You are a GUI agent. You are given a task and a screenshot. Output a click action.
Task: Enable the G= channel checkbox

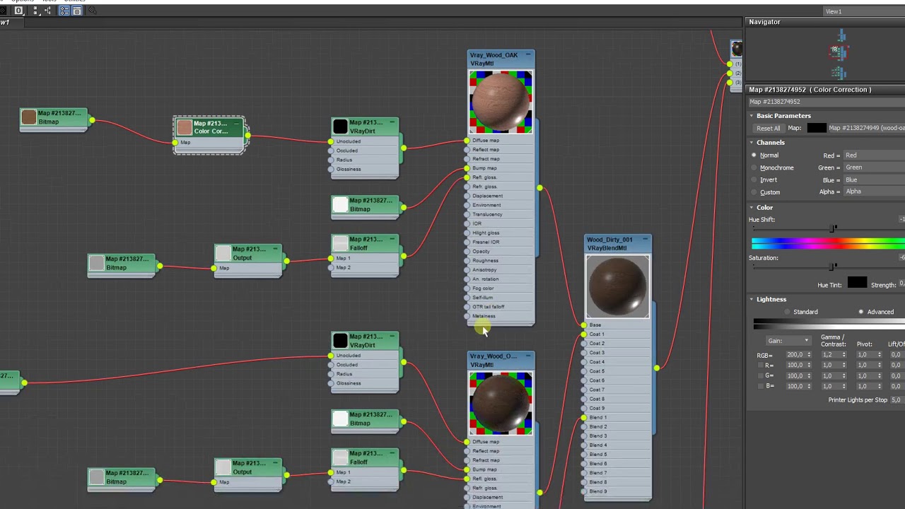pos(761,376)
